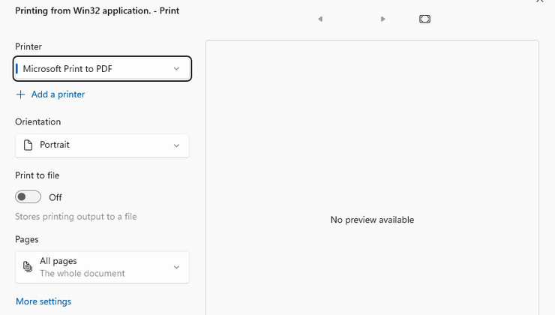Image resolution: width=555 pixels, height=315 pixels.
Task: Click the No preview available area
Action: point(372,220)
